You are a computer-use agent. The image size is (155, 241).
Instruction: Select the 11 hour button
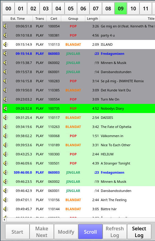146,9
